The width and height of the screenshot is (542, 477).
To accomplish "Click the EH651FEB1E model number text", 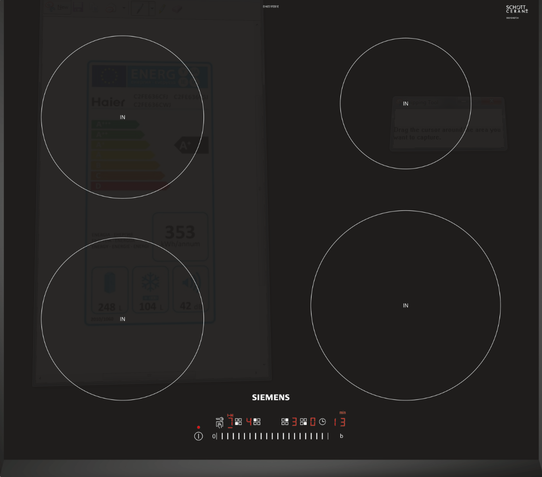I will tap(271, 7).
